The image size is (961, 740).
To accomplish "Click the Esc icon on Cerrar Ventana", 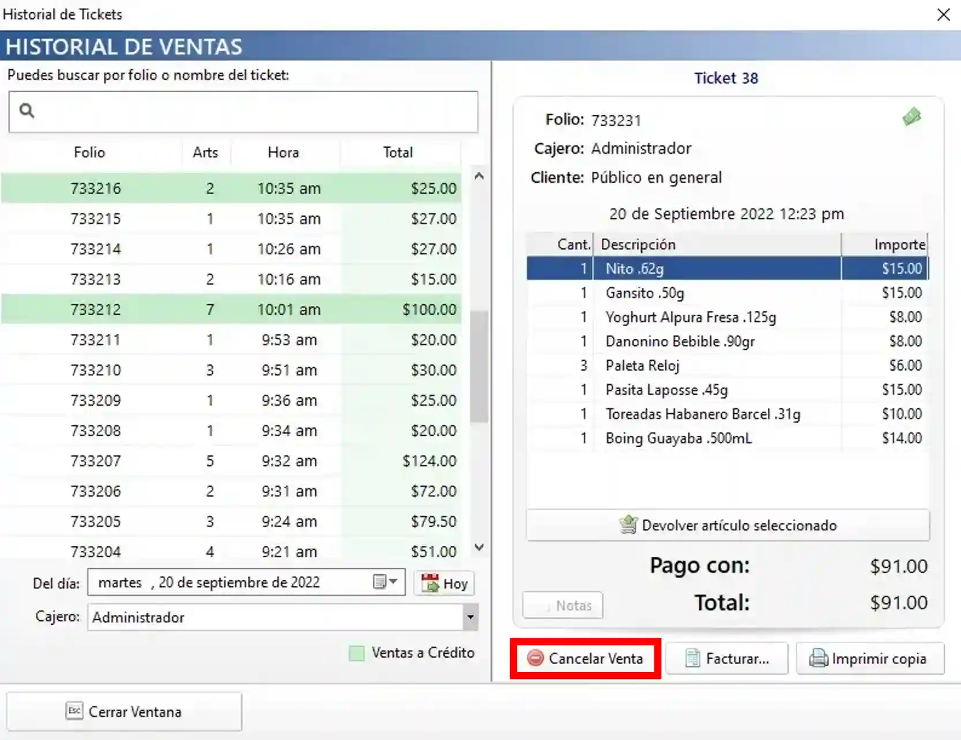I will click(74, 711).
